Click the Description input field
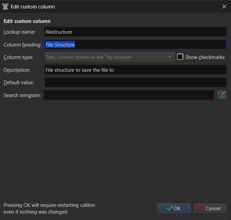Image resolution: width=231 pixels, height=220 pixels. (x=136, y=70)
